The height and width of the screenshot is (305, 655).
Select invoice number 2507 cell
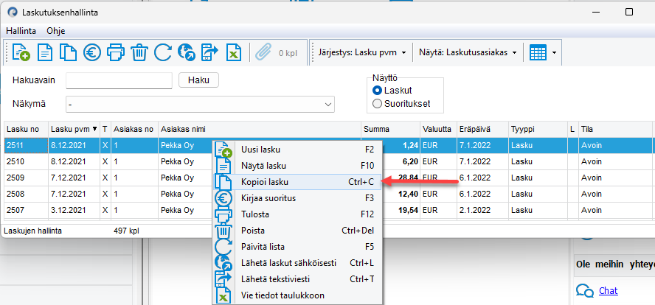coord(27,210)
